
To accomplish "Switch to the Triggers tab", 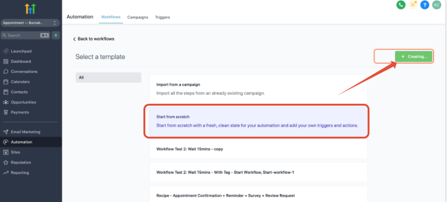I will coord(162,17).
